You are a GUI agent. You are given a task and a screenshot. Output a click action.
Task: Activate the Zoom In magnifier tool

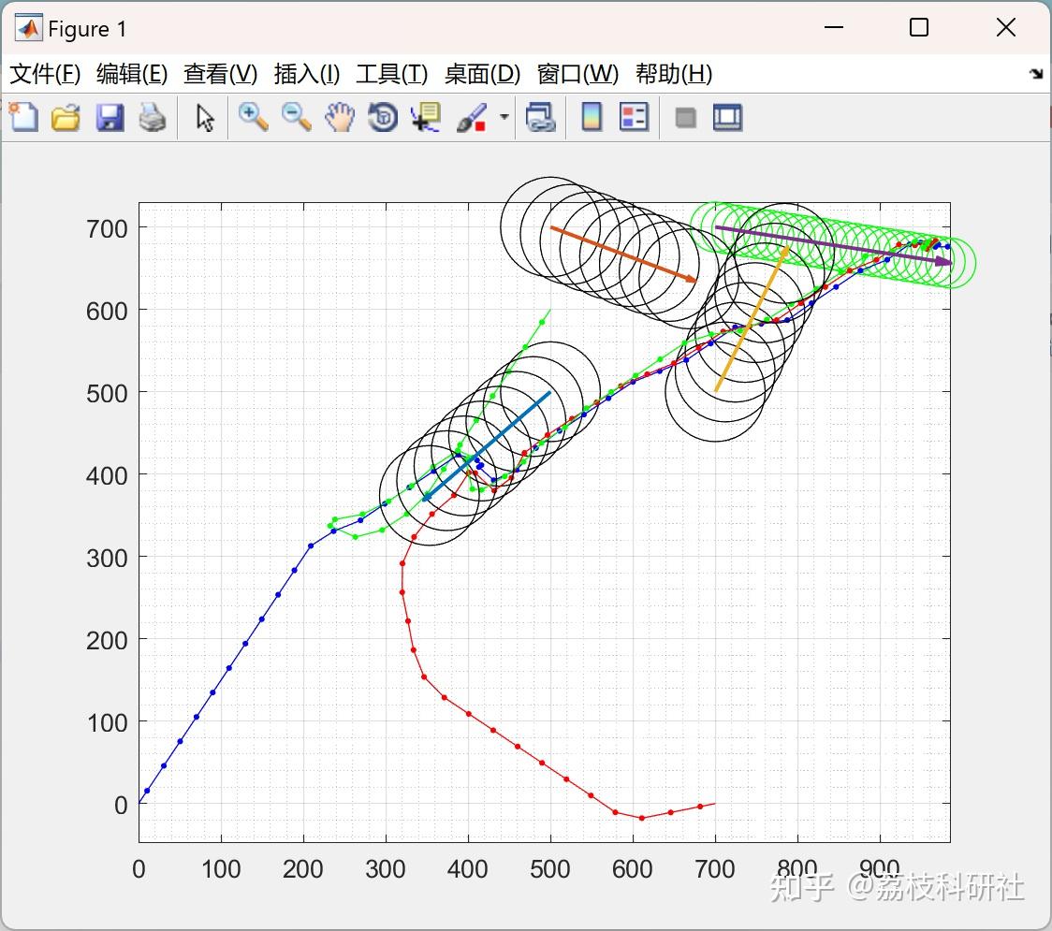pyautogui.click(x=253, y=118)
